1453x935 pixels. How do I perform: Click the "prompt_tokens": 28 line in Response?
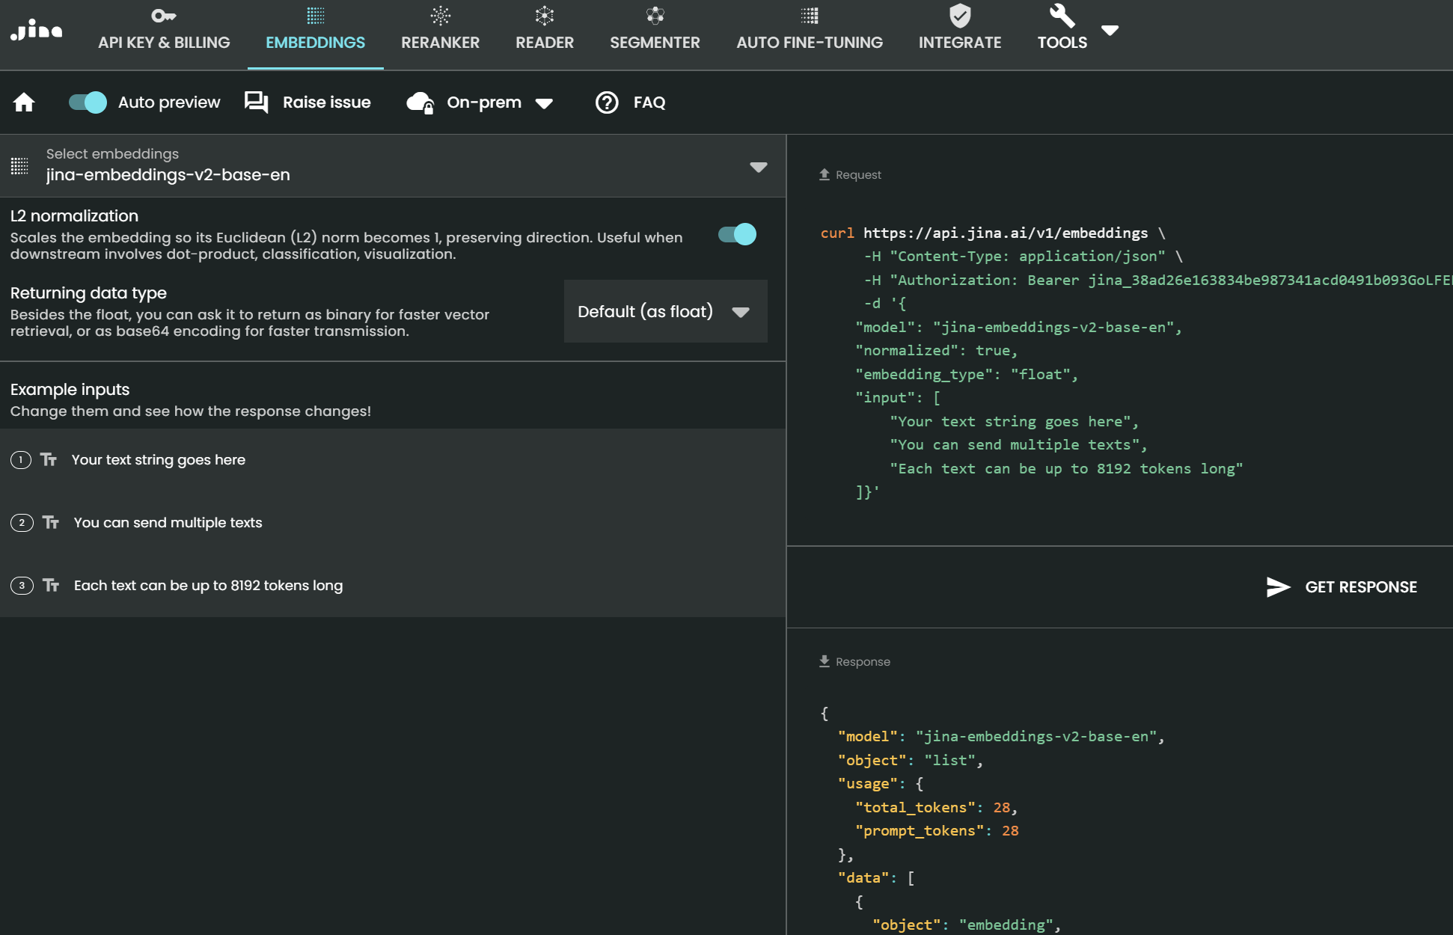coord(937,830)
